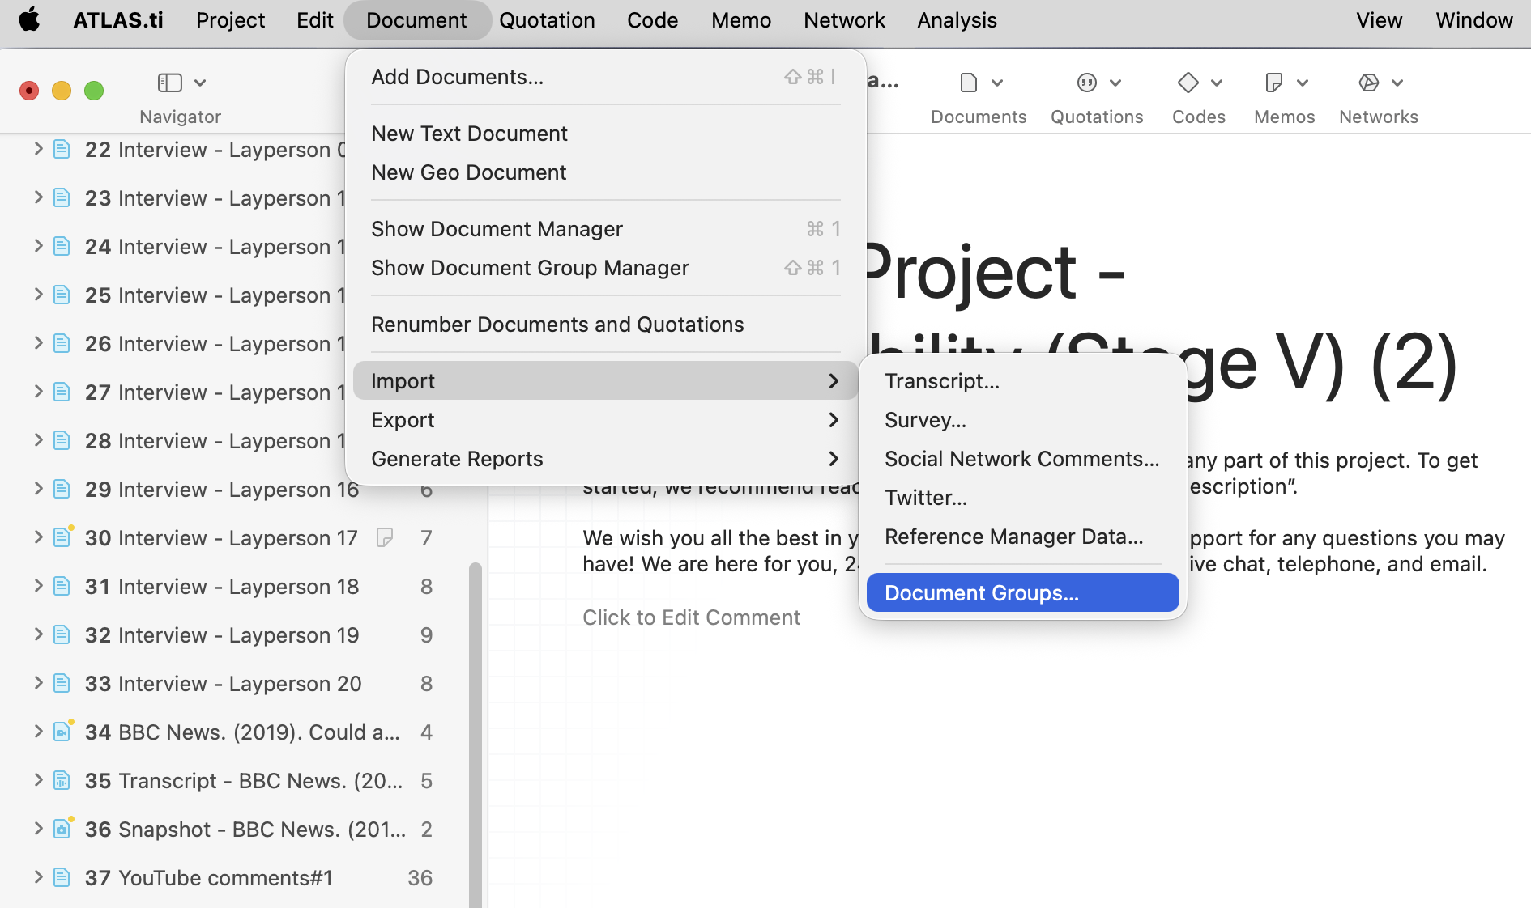Click audio transcript icon for 35 Transcript
This screenshot has height=908, width=1531.
tap(62, 780)
